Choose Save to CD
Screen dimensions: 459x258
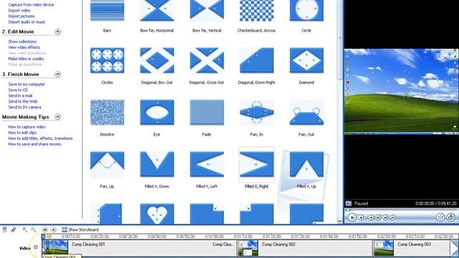point(18,90)
